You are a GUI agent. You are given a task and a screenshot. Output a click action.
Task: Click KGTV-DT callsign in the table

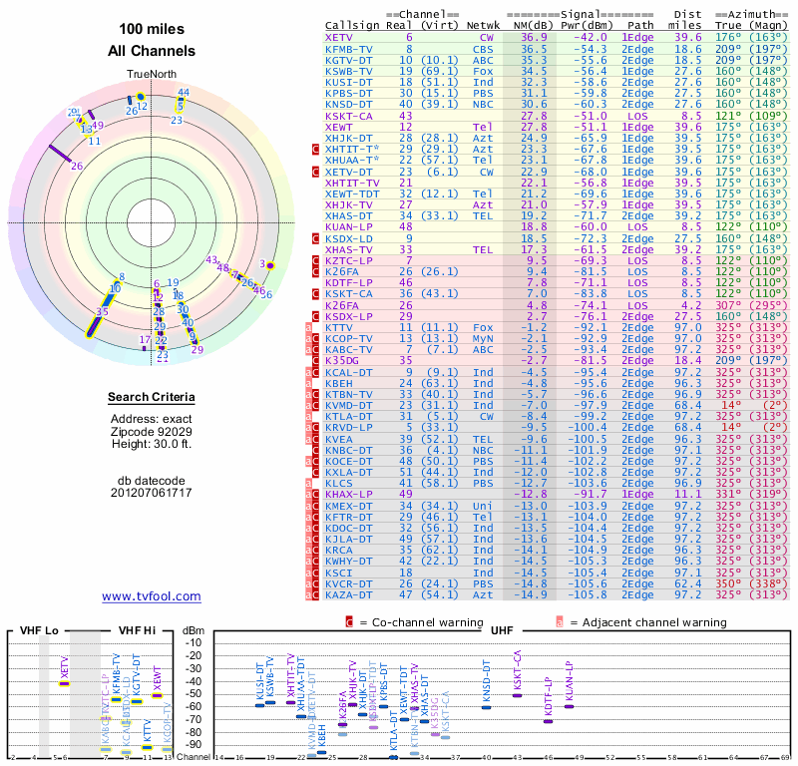tap(349, 61)
